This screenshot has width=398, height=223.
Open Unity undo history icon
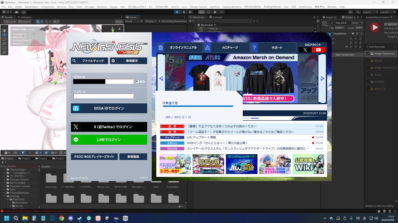351,12
